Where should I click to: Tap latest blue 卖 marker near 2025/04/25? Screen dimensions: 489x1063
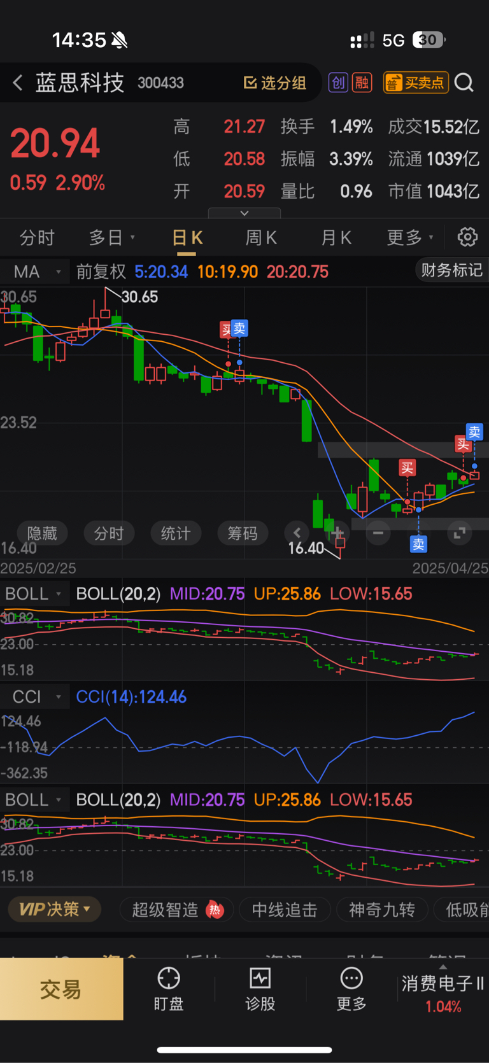pos(474,432)
